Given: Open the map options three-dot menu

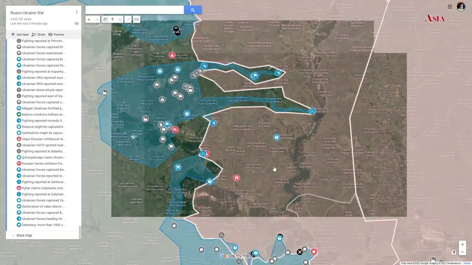Looking at the screenshot, I should 77,12.
